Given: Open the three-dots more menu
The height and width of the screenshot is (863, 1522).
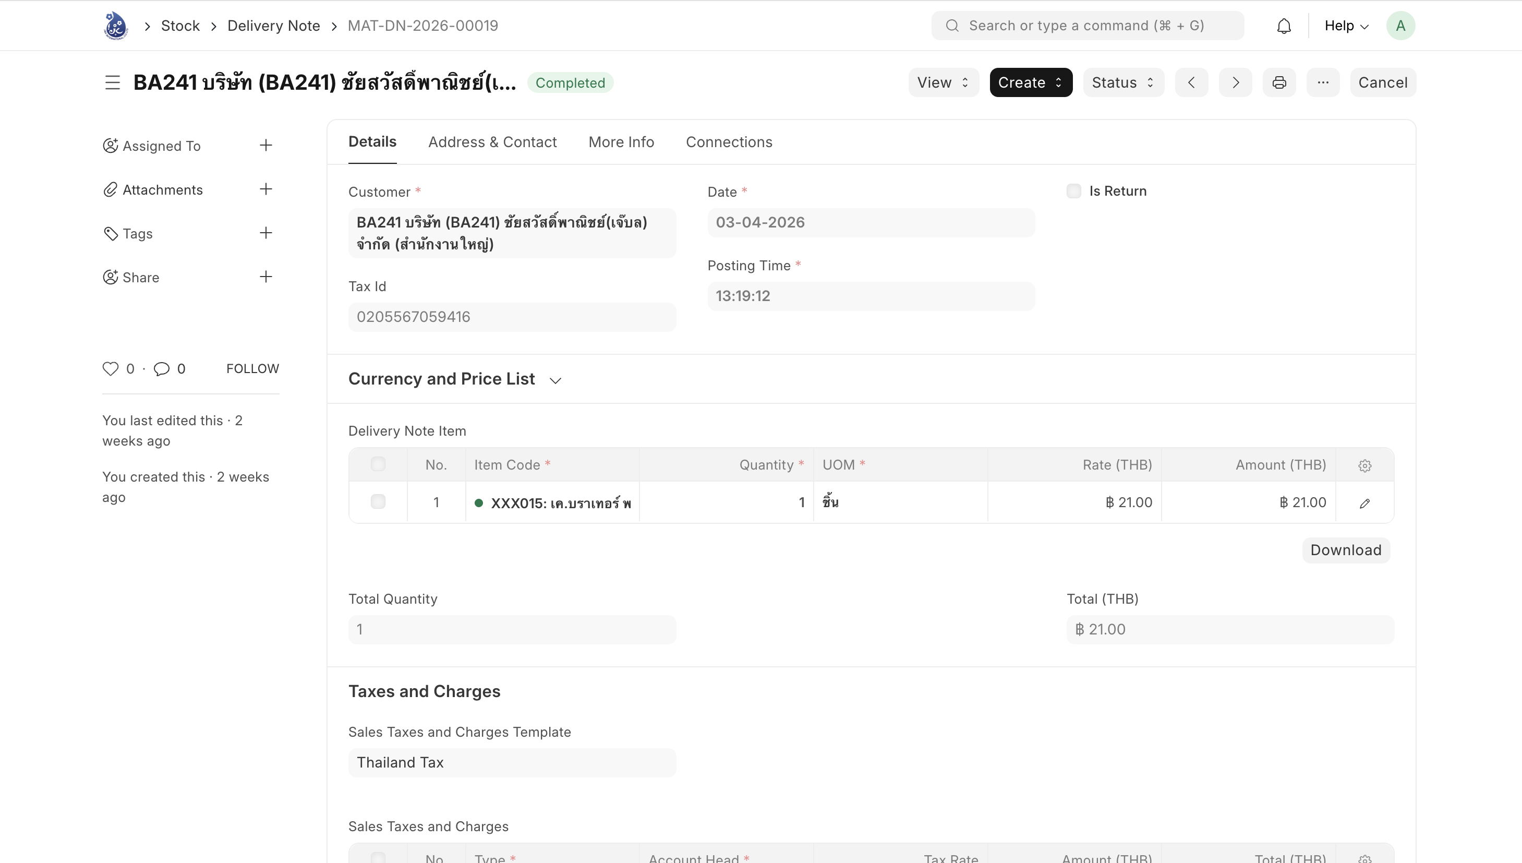Looking at the screenshot, I should pos(1323,82).
